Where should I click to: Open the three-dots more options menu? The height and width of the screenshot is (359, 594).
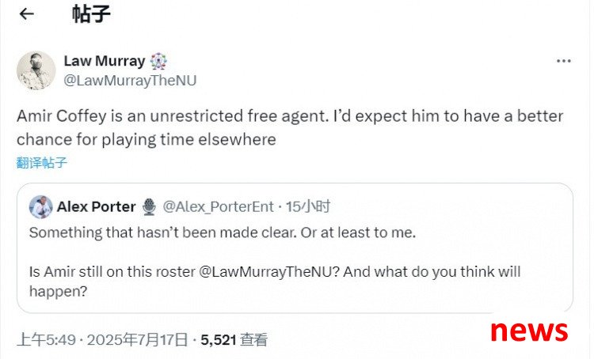coord(563,61)
